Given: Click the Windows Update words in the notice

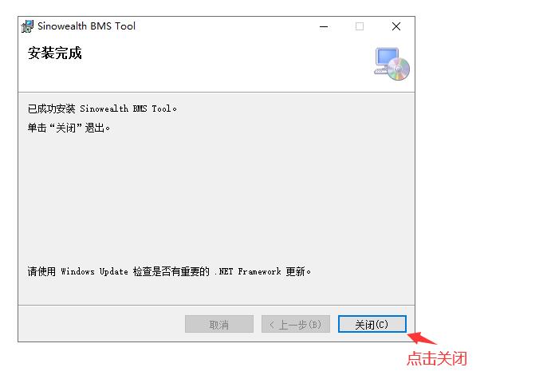Looking at the screenshot, I should coord(94,271).
